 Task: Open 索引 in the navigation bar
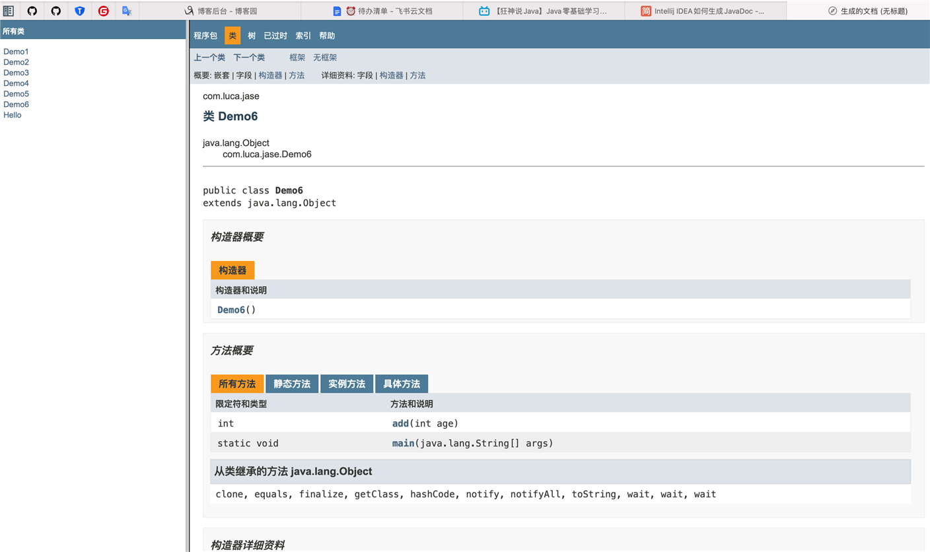303,36
